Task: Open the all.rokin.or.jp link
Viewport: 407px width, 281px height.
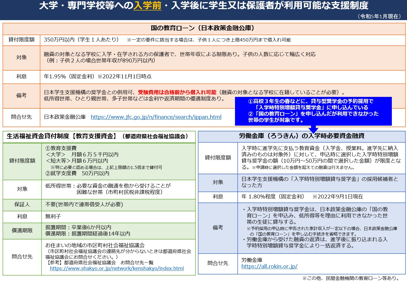Action: point(269,266)
